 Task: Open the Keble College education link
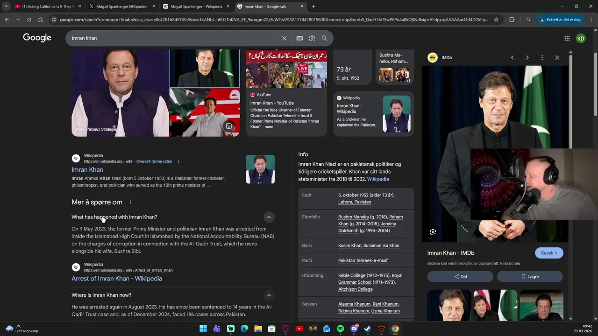click(352, 275)
